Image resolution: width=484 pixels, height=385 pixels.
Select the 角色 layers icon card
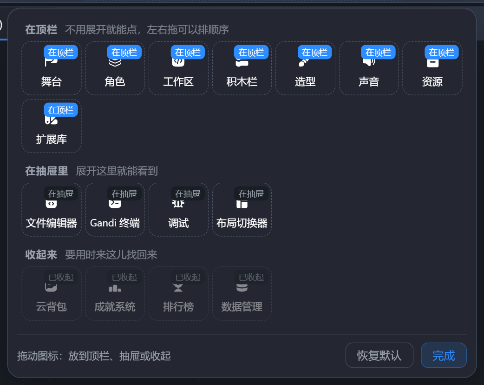[x=115, y=68]
